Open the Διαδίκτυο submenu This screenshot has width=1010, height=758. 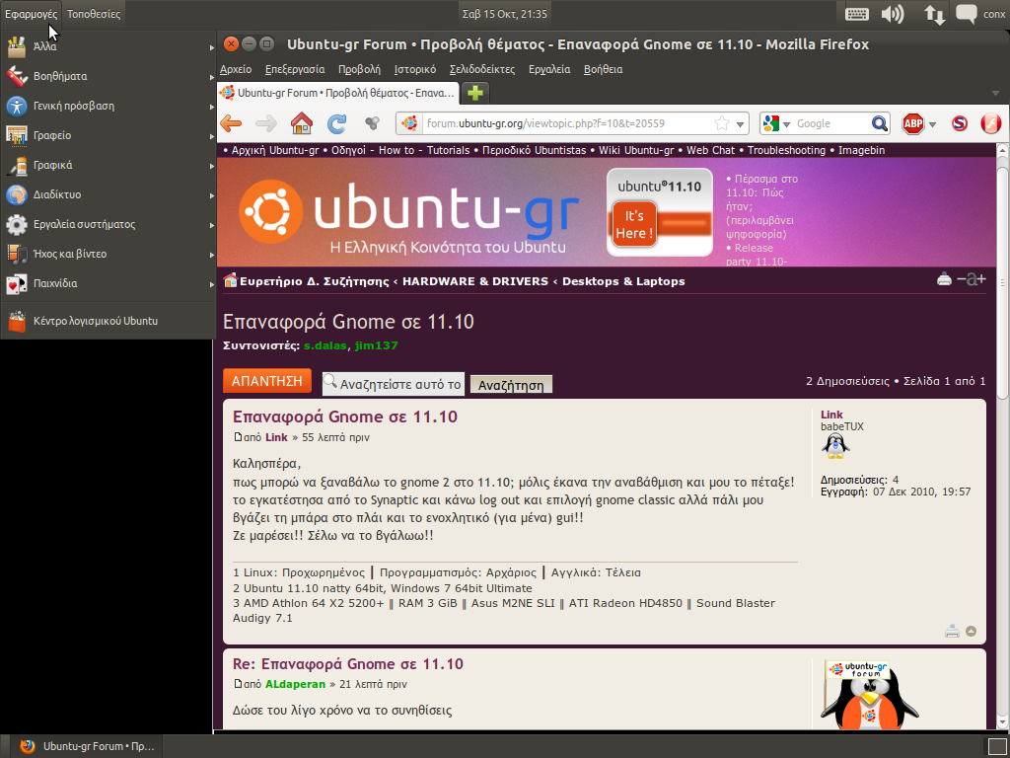pos(108,194)
